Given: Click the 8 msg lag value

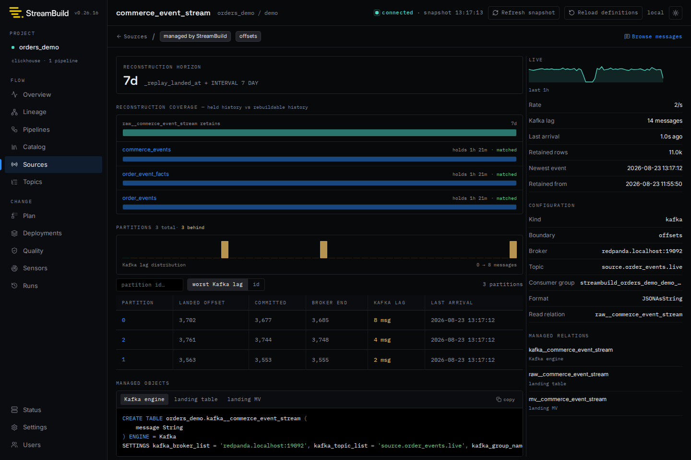Looking at the screenshot, I should coord(382,320).
